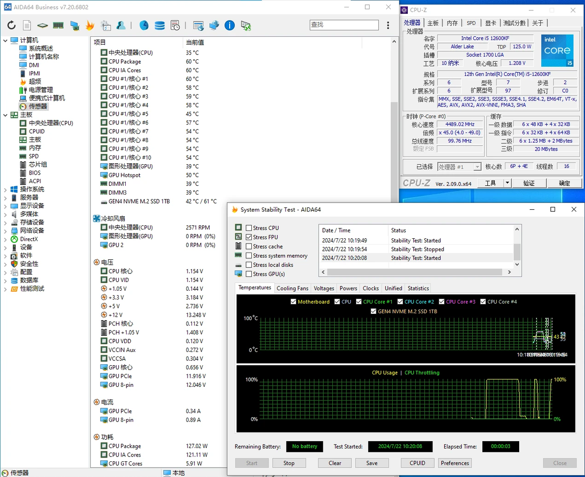Click the Preferences button
The image size is (585, 477).
(455, 463)
